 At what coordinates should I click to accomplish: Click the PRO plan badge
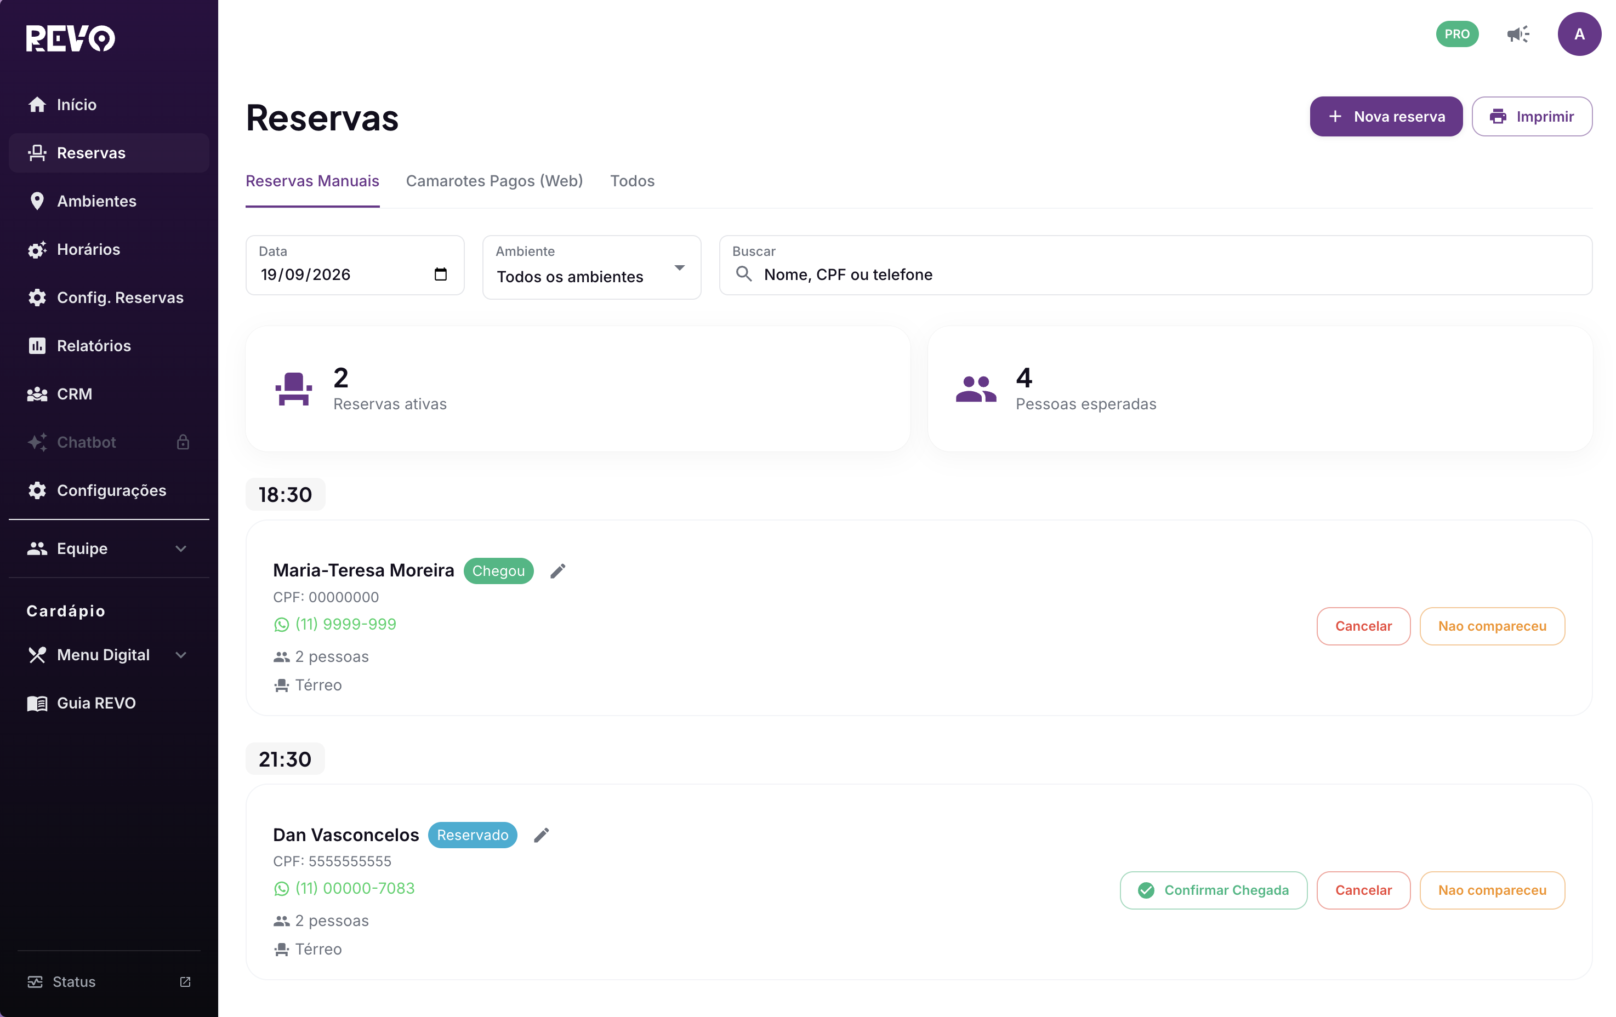(1457, 34)
